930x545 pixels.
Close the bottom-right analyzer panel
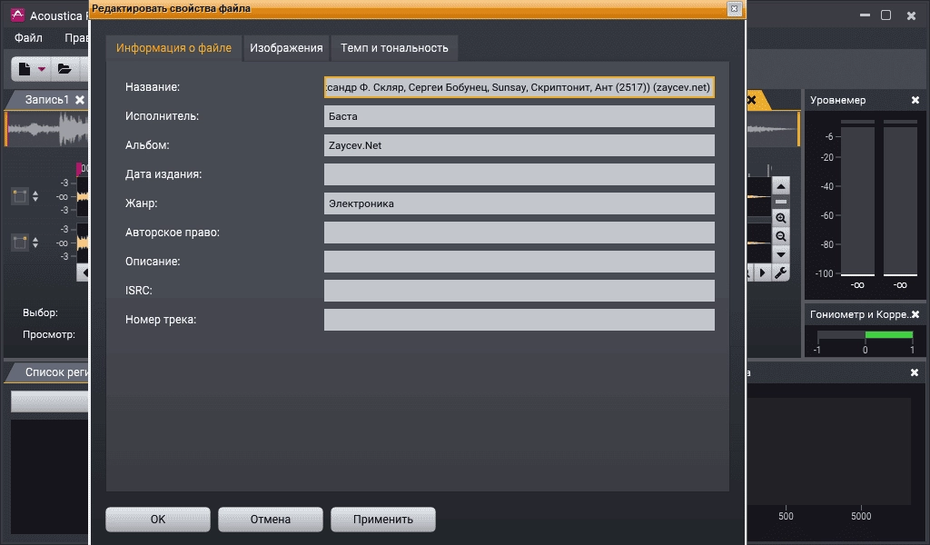click(x=914, y=372)
